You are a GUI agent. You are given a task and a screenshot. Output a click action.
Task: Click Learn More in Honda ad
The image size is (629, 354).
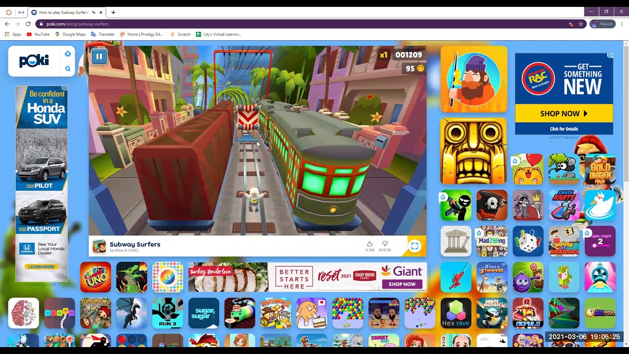[x=41, y=266]
